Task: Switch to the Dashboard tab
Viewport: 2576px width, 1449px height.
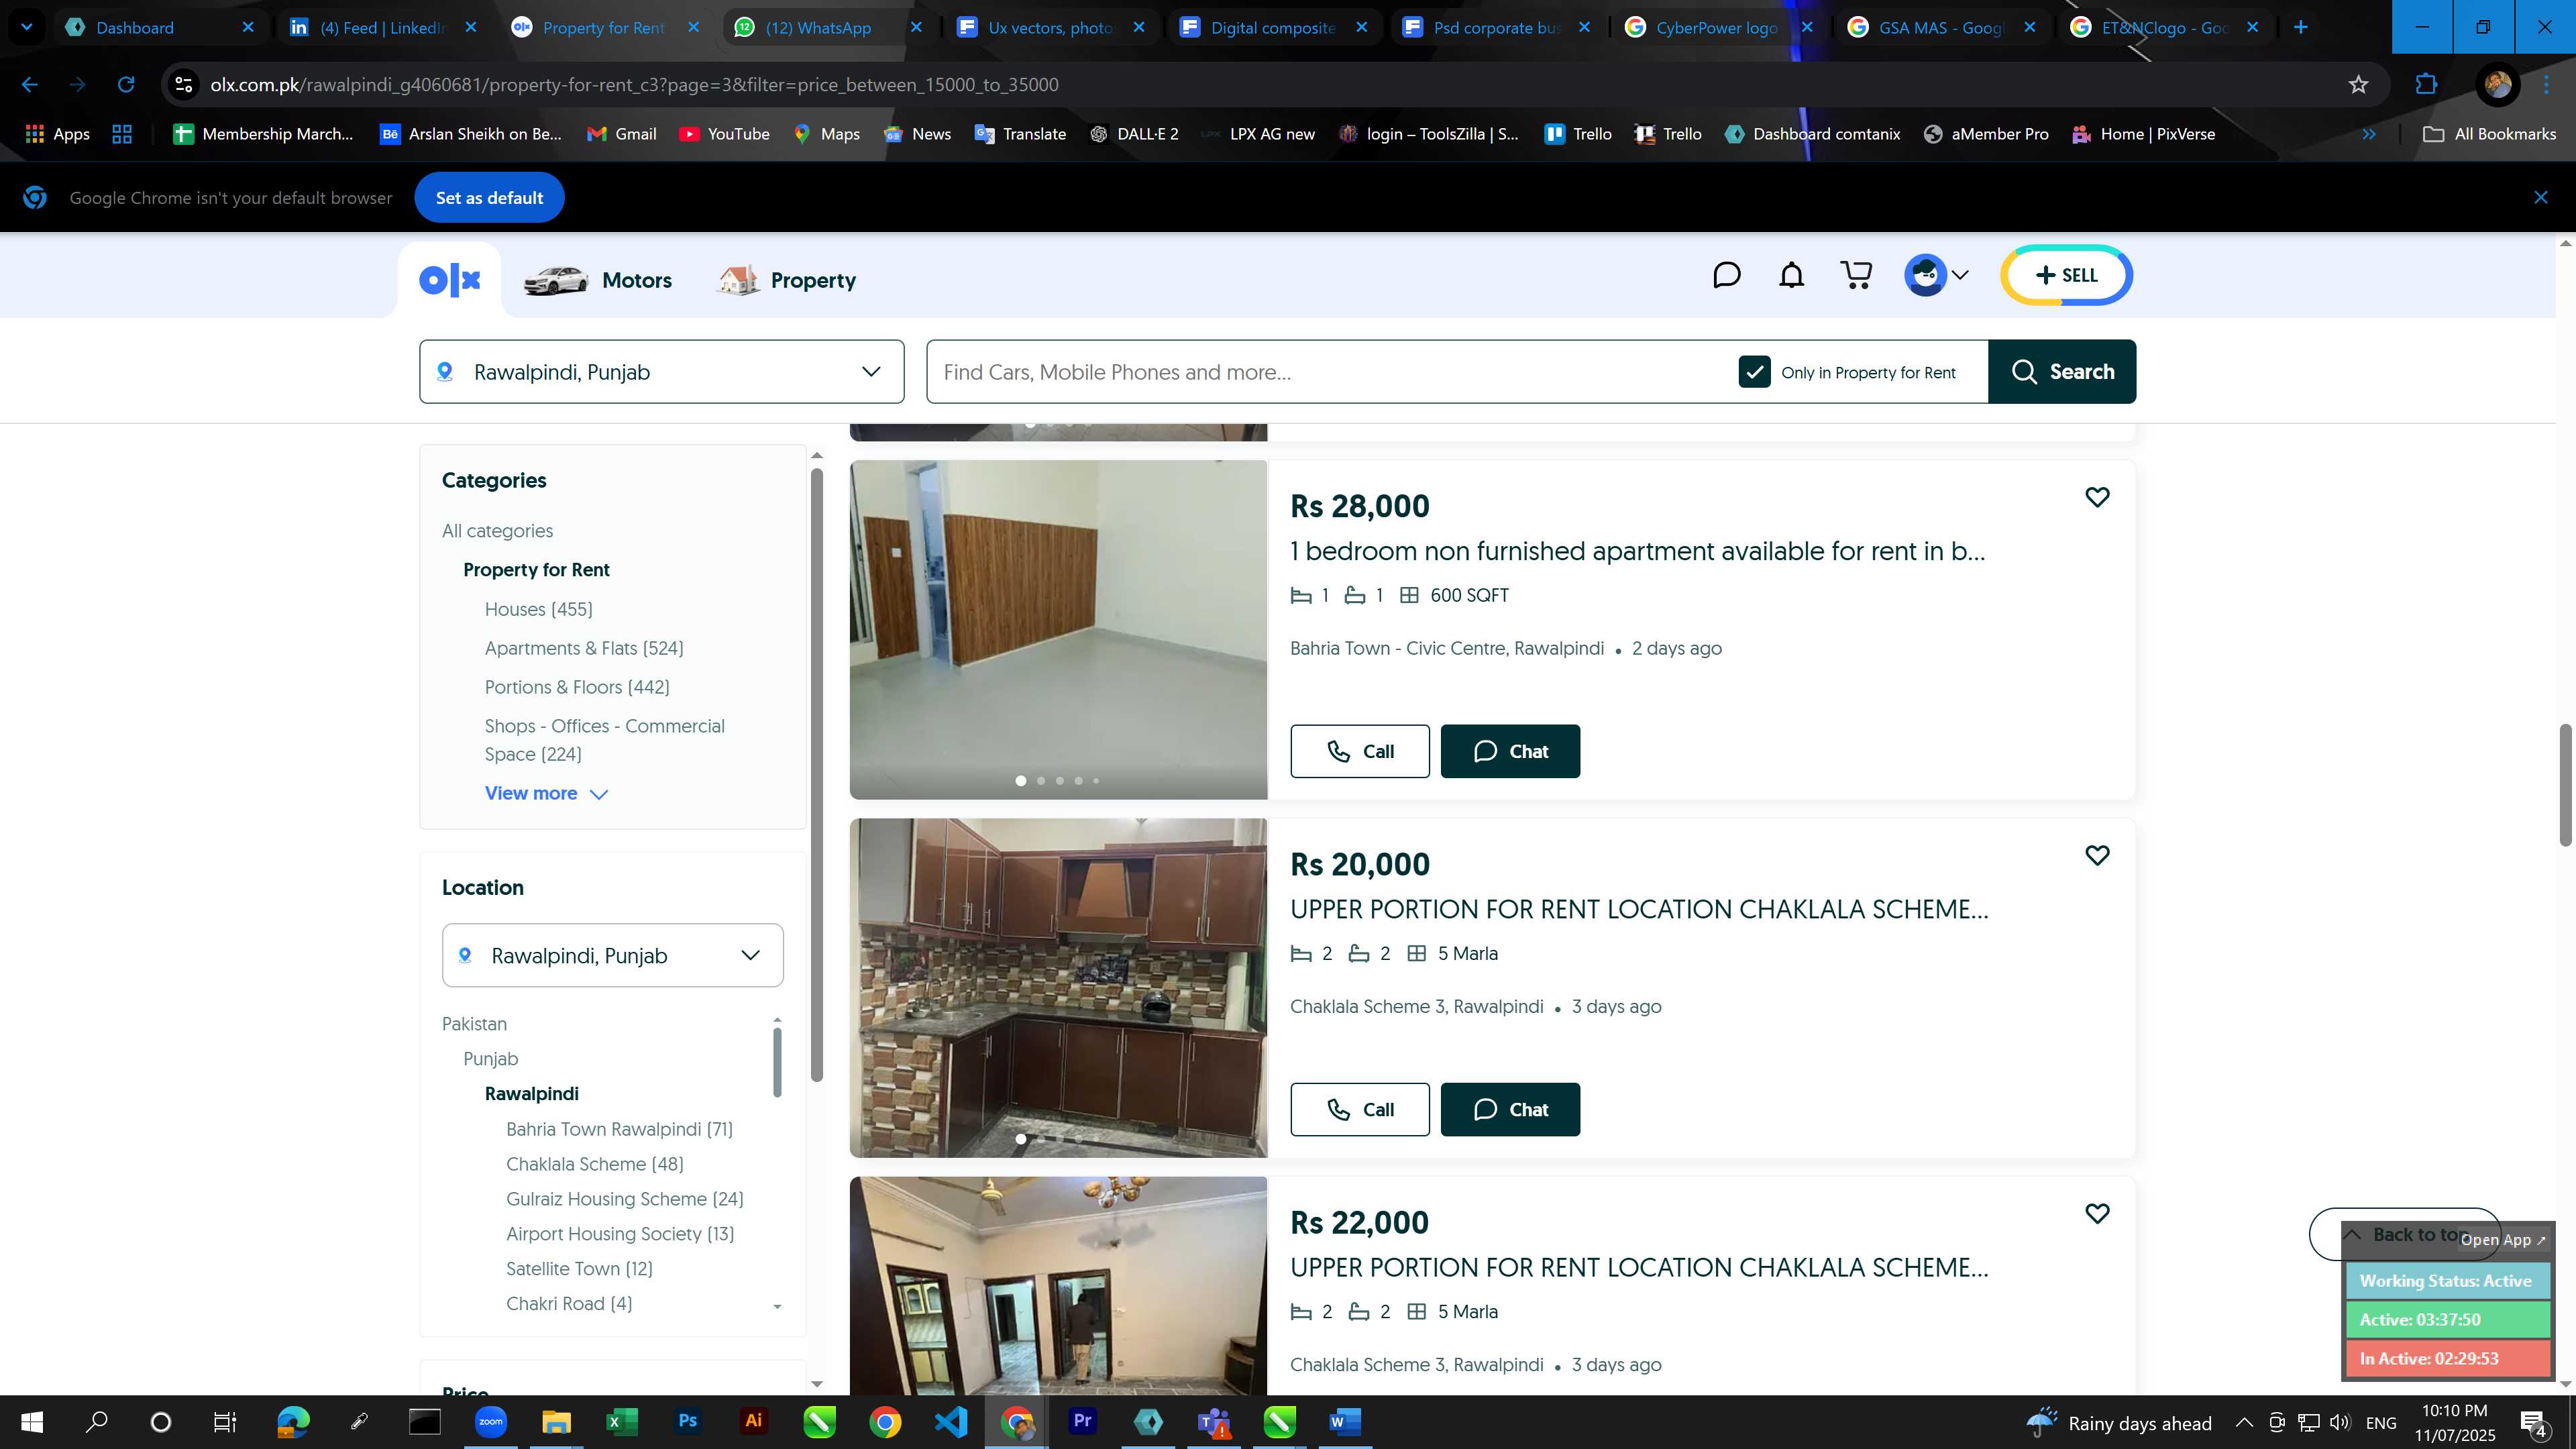Action: click(160, 27)
